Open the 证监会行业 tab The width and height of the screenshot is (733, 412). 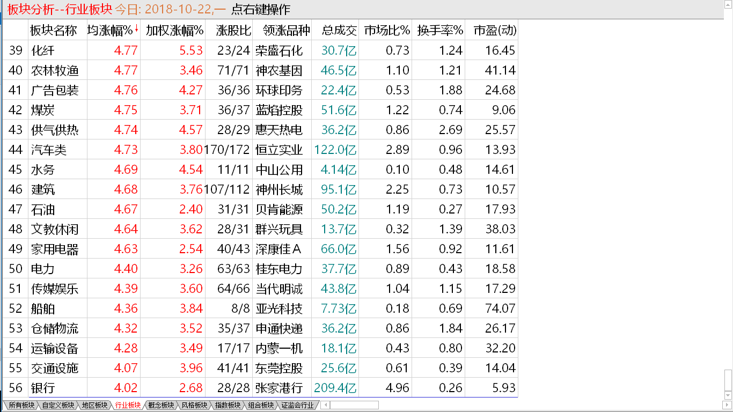(297, 405)
